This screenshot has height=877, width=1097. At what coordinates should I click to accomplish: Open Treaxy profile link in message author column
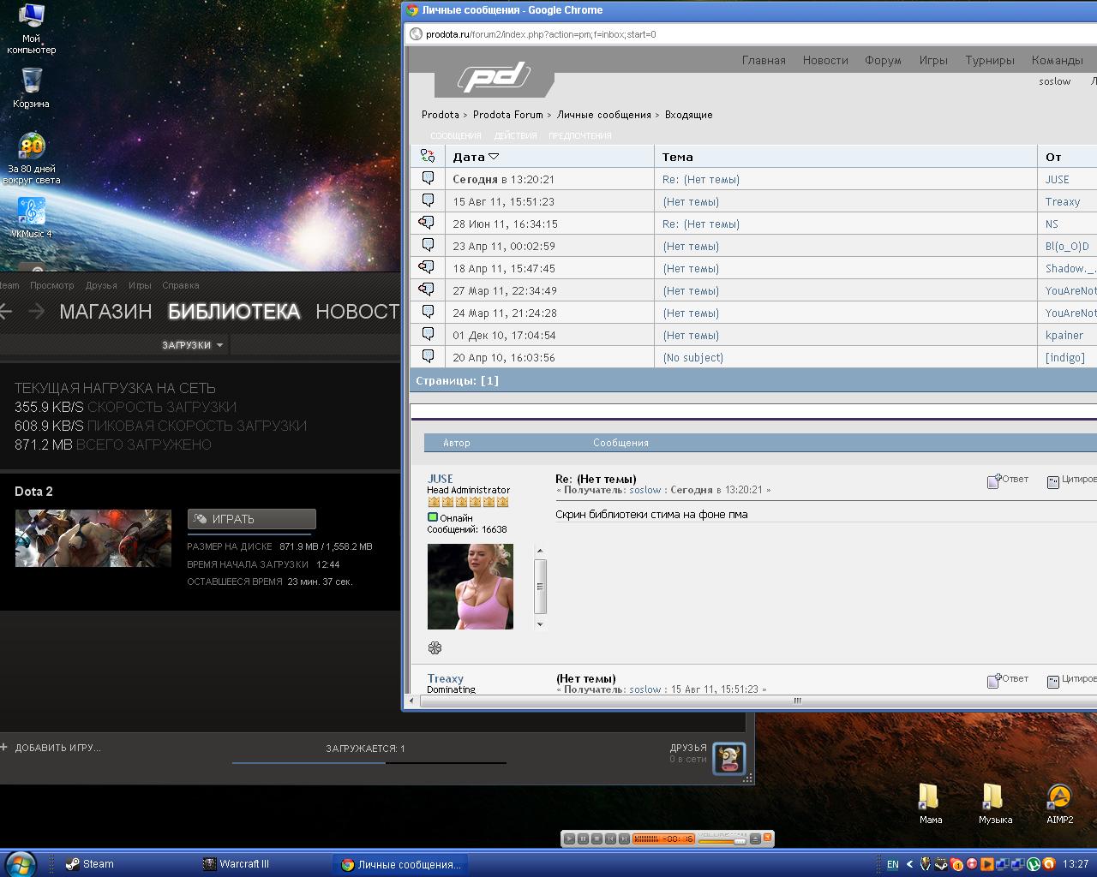tap(446, 678)
